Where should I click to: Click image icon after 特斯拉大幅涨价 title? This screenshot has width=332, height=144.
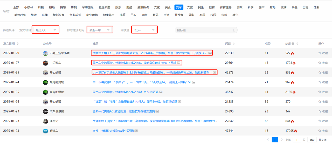coord(136,131)
